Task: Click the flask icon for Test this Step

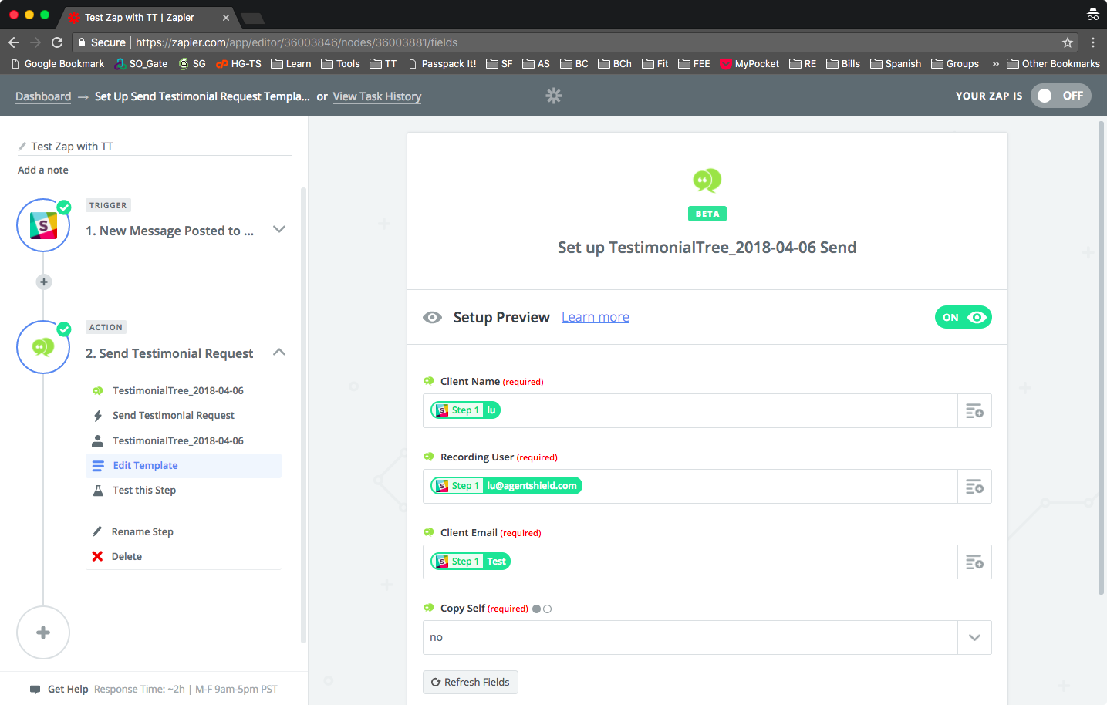Action: tap(98, 491)
